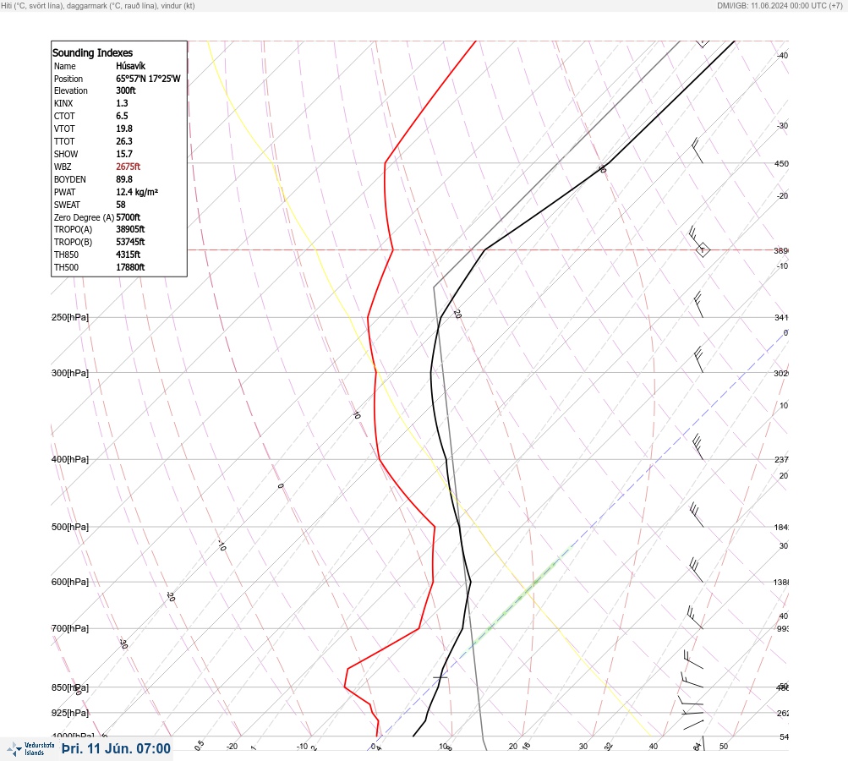The image size is (848, 761).
Task: Select the wind barb at the 600 hPa level
Action: pos(697,570)
